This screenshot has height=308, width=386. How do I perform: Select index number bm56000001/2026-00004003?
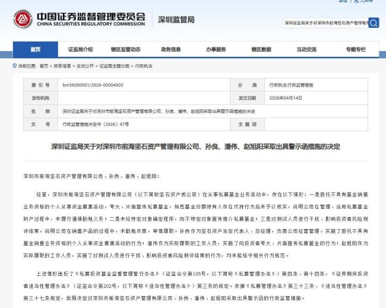coord(93,85)
